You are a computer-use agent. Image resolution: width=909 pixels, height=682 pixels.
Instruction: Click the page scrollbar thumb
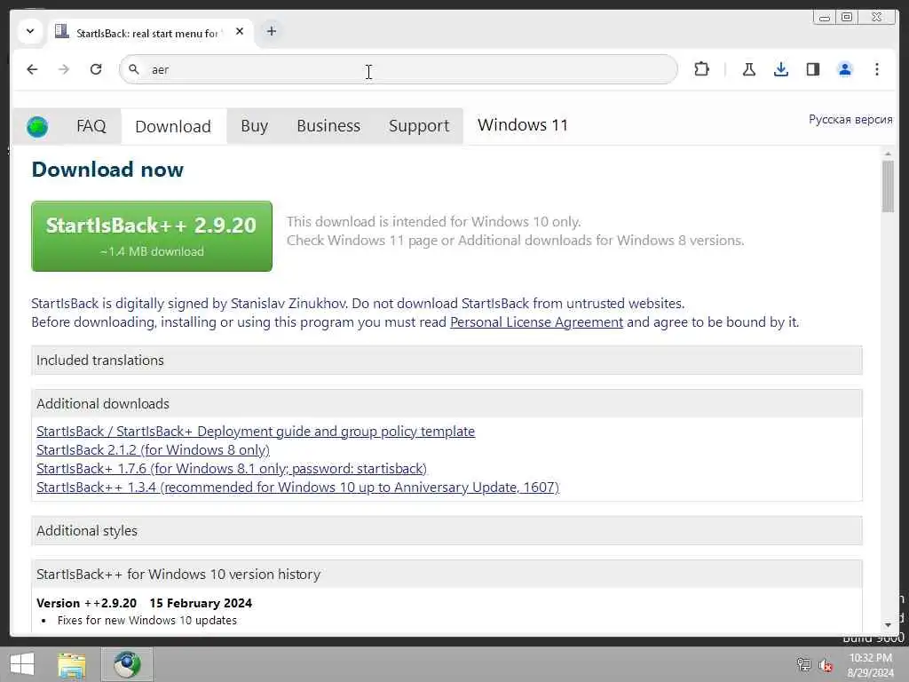pos(888,186)
